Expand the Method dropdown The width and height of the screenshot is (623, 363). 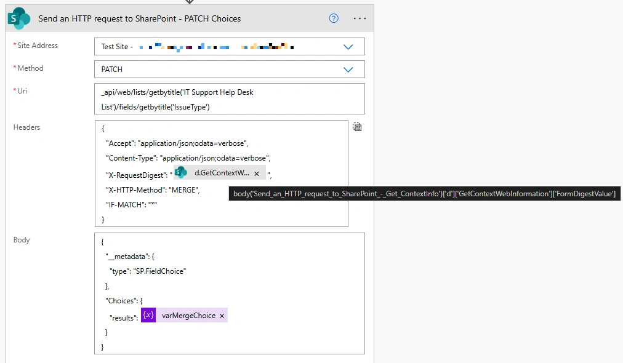[348, 70]
